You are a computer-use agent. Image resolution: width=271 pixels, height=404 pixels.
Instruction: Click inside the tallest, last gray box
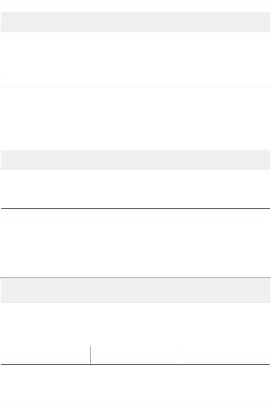[x=135, y=290]
